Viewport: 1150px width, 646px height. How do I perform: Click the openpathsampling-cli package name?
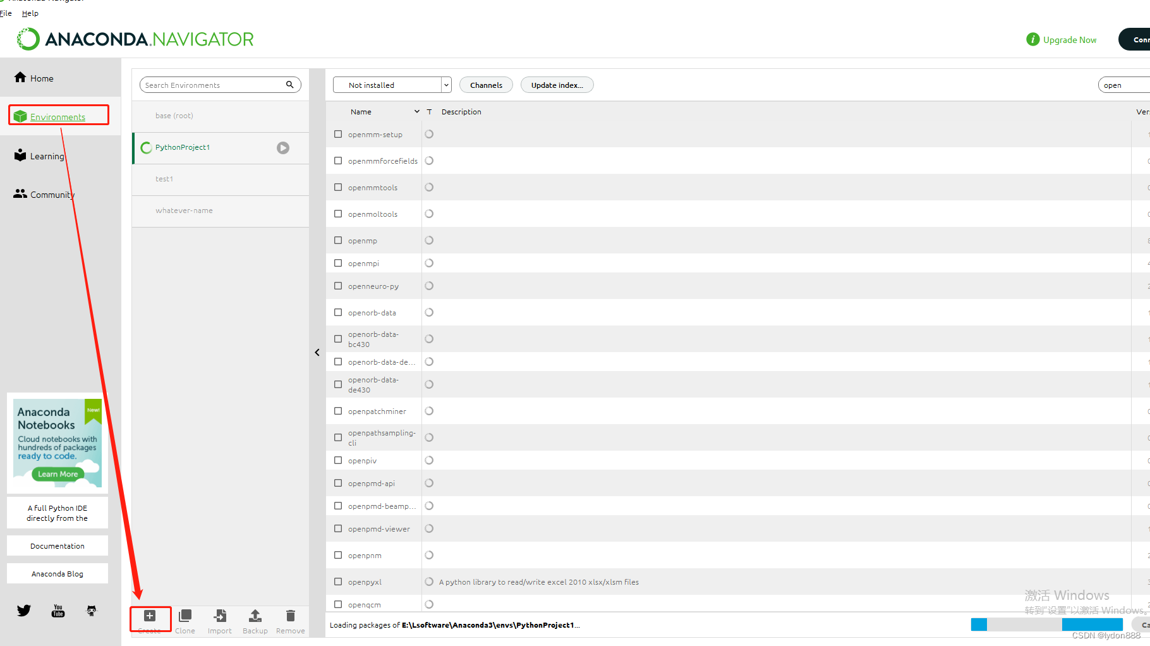pos(382,437)
